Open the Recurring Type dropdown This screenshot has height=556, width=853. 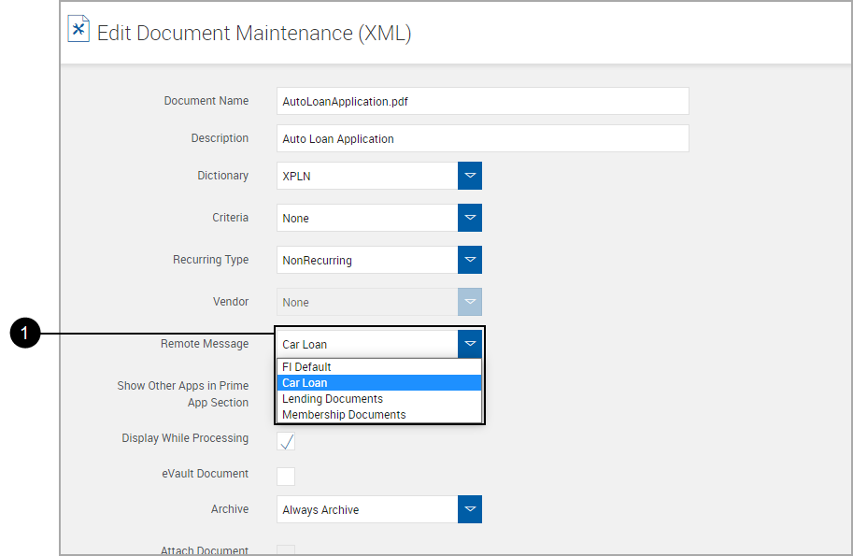click(469, 259)
